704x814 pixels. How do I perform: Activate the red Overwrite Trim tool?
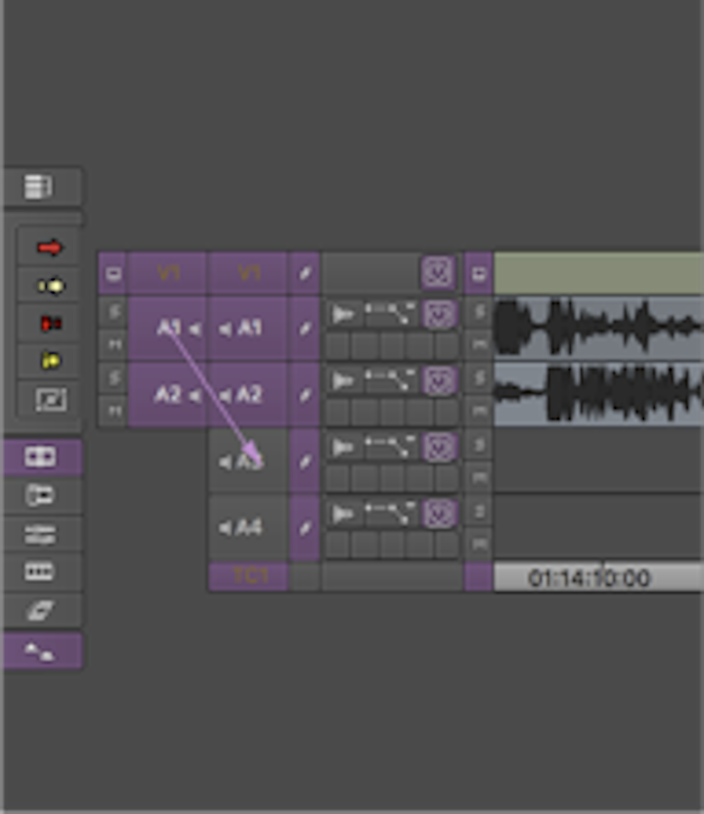[50, 324]
